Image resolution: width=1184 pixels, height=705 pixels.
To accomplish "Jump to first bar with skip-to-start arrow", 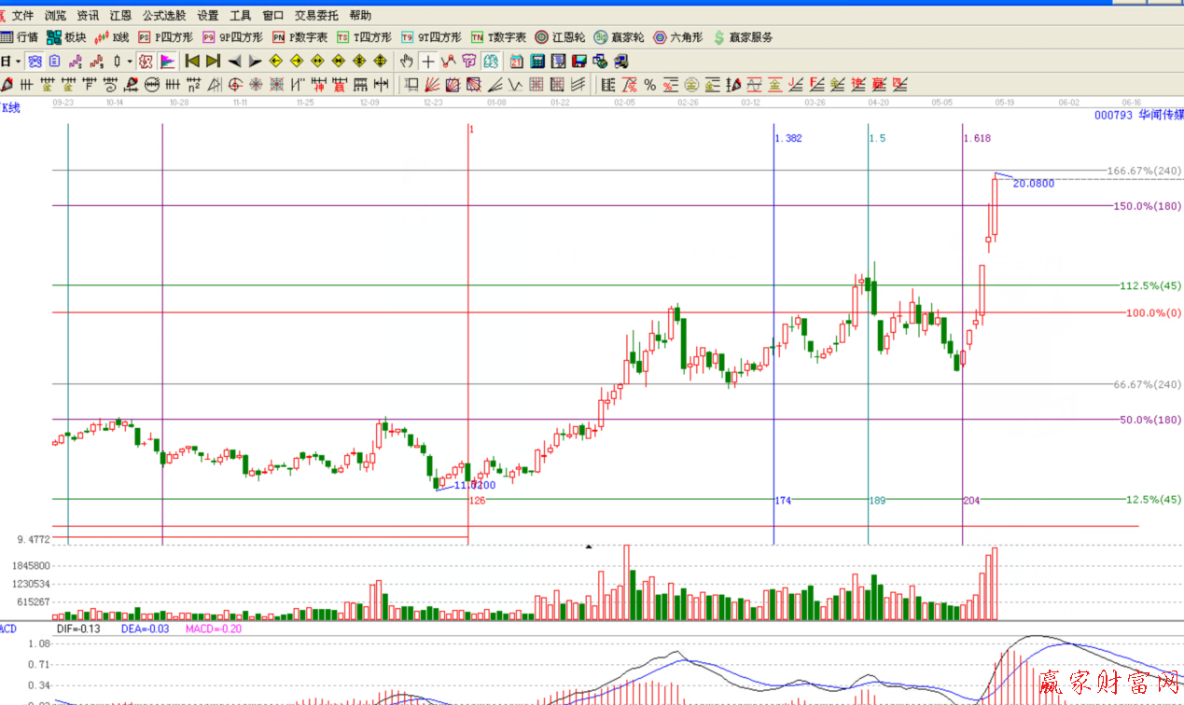I will point(192,62).
